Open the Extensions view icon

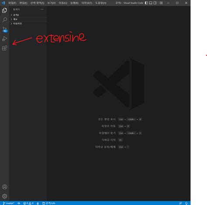click(x=4, y=48)
